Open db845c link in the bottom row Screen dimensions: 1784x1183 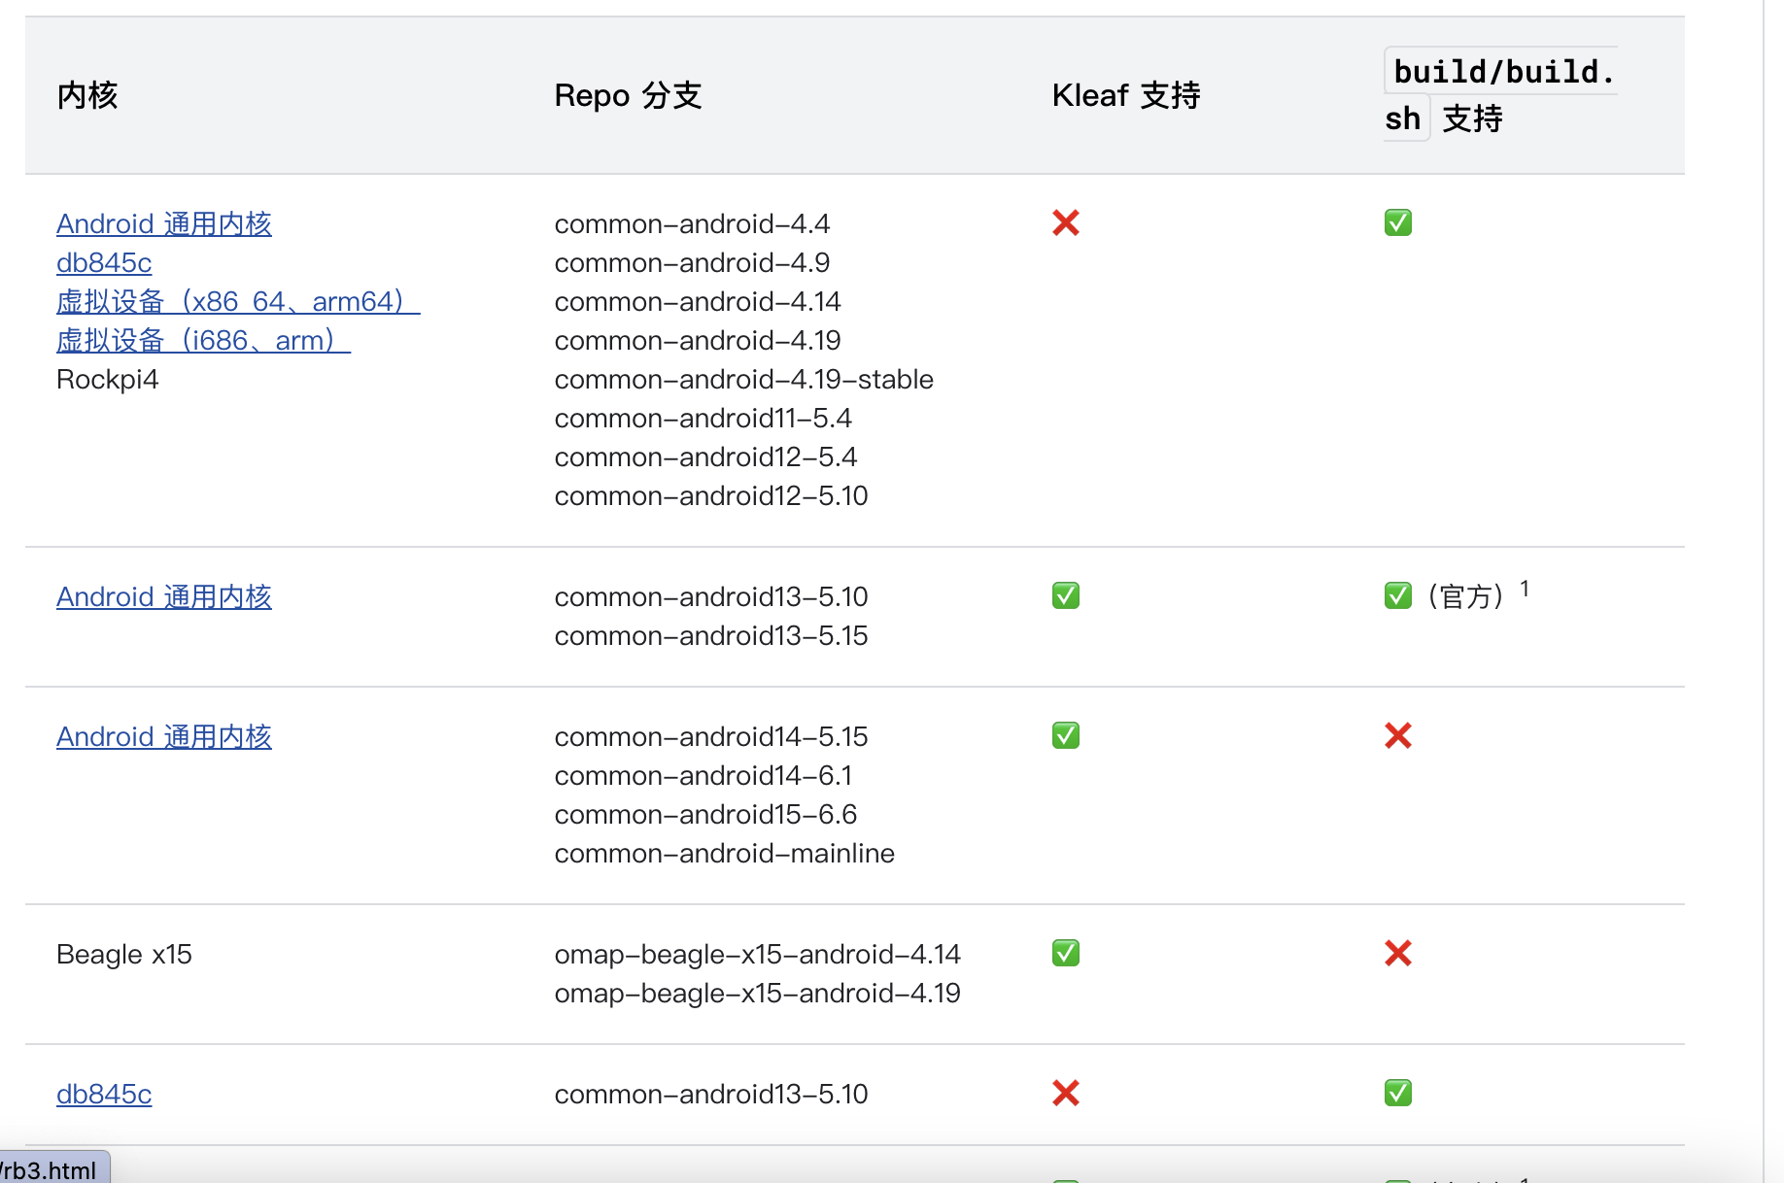pos(104,1095)
